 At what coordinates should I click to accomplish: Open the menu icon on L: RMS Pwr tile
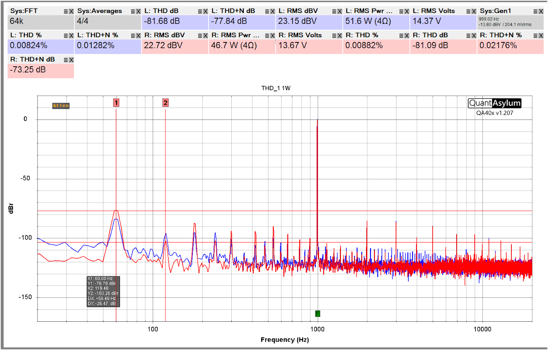coord(401,12)
